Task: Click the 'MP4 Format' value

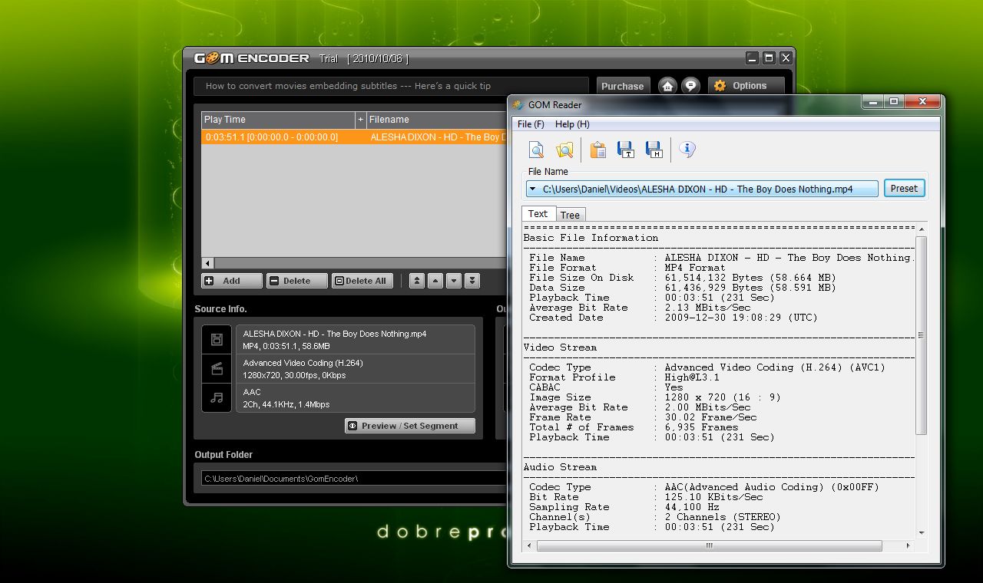Action: [695, 268]
